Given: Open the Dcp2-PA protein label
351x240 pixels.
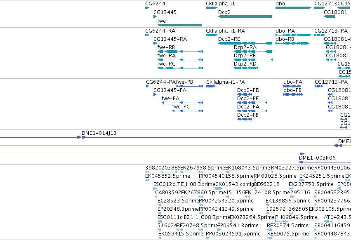Looking at the screenshot, I should 248,107.
